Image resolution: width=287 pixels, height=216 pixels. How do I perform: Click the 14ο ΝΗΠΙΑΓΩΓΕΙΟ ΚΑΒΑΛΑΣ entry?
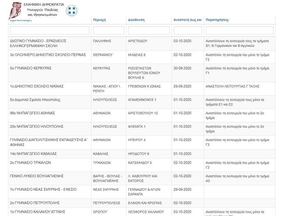pos(34,154)
